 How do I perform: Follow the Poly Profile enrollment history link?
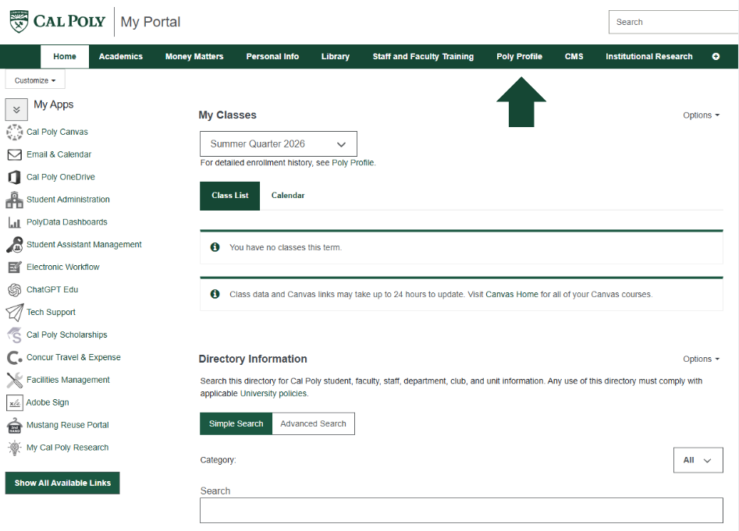pos(353,163)
